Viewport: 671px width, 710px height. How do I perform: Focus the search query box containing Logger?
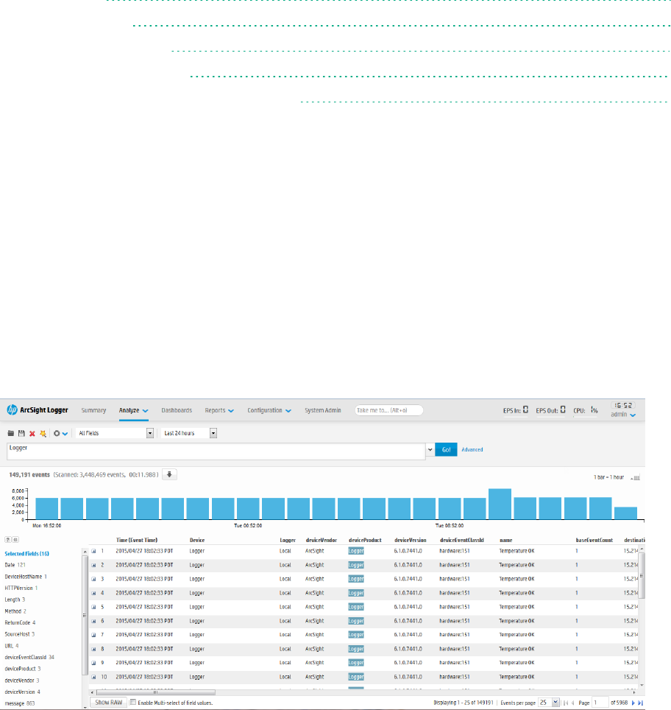(x=216, y=451)
